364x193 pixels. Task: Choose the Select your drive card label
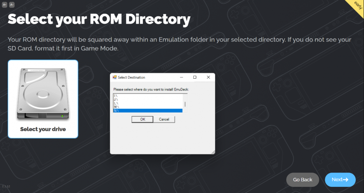[43, 129]
